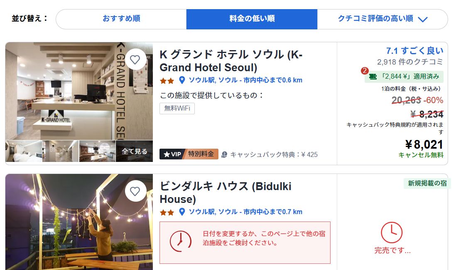Toggle favorite heart on K Grand Hotel

135,60
